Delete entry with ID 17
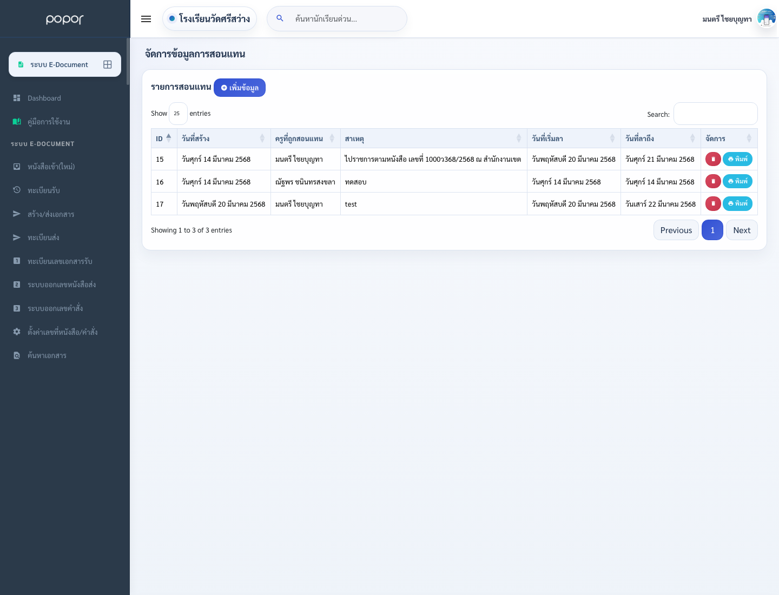 click(x=713, y=203)
